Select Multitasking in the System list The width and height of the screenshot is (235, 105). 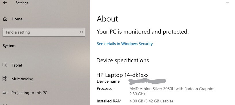click(x=22, y=79)
